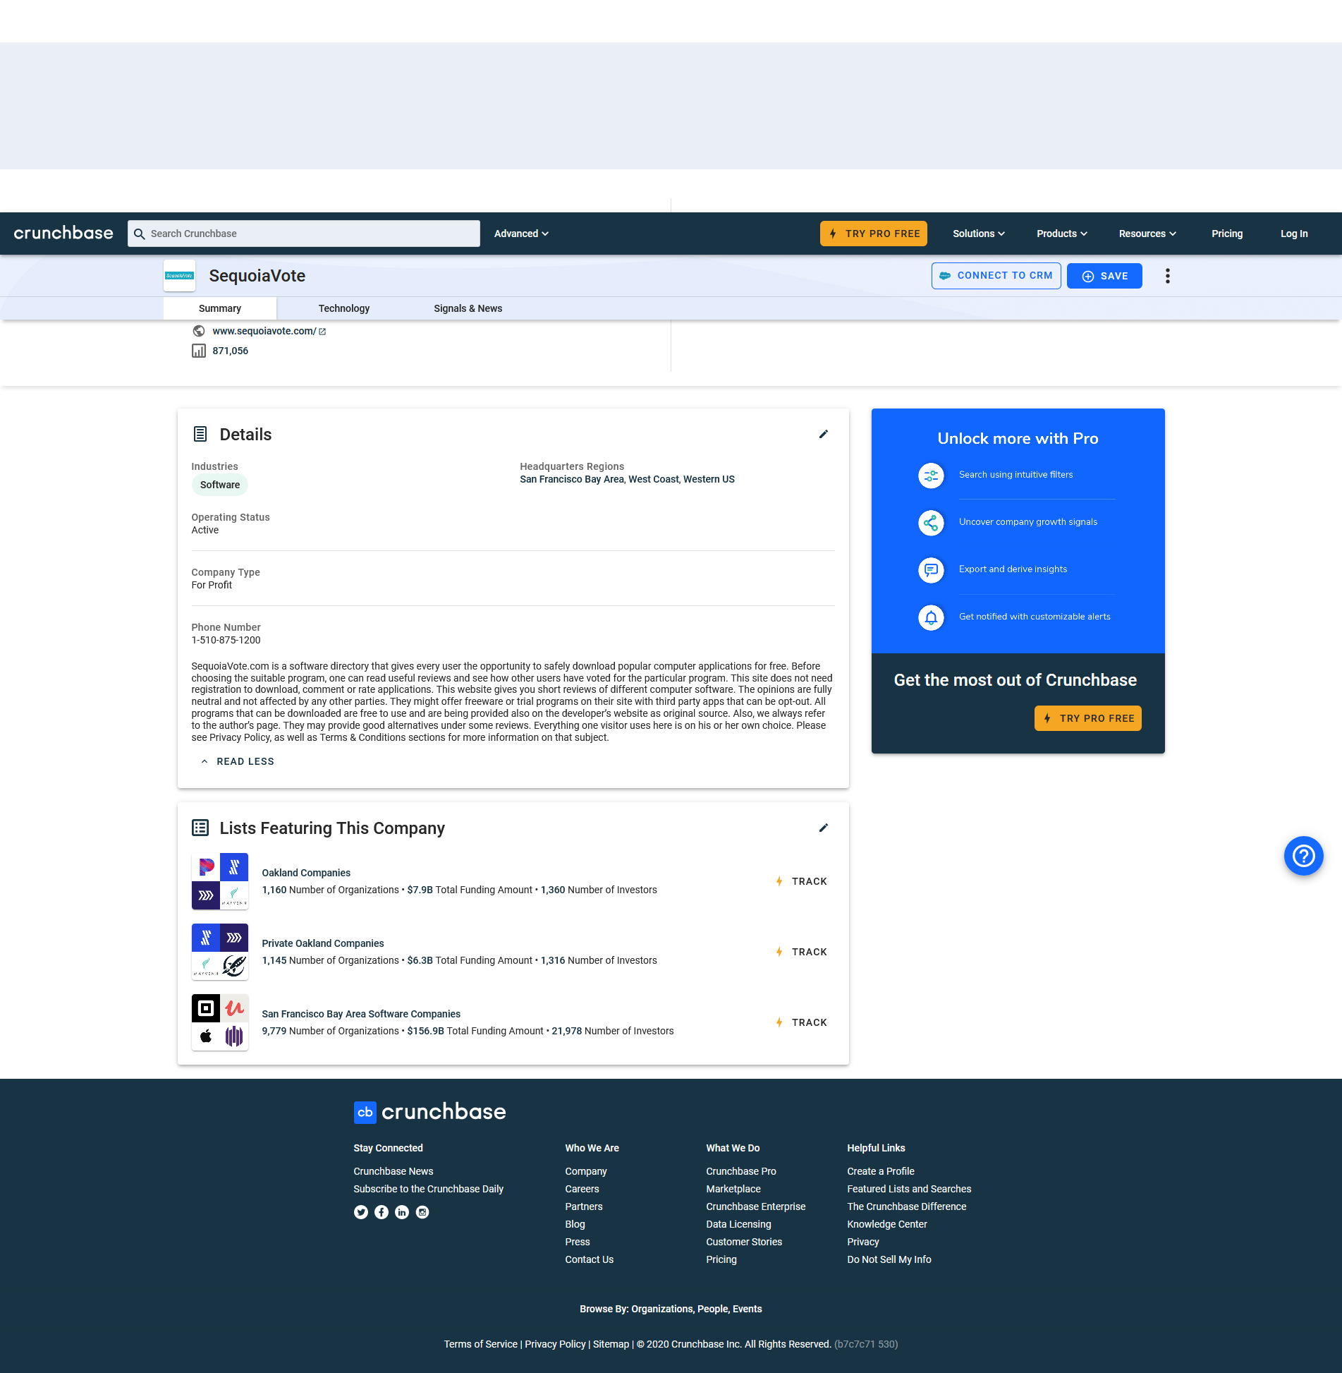Click the website globe icon
The height and width of the screenshot is (1373, 1342).
pyautogui.click(x=199, y=331)
